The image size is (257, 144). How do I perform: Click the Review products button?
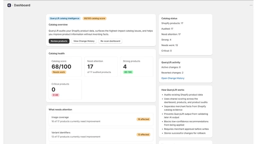point(59,41)
